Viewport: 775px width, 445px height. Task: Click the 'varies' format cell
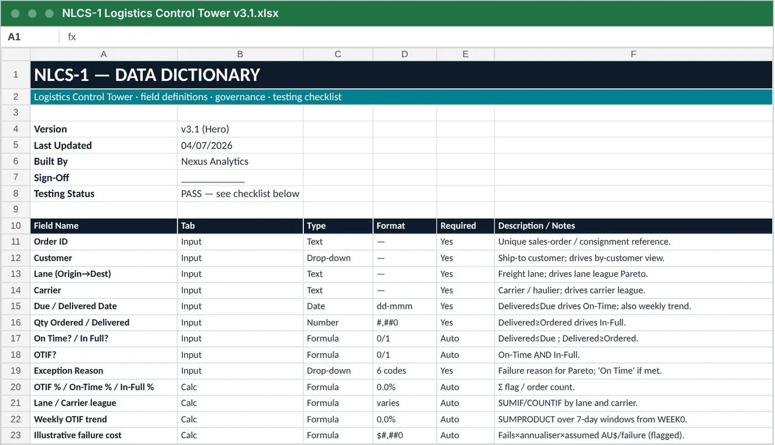point(405,403)
